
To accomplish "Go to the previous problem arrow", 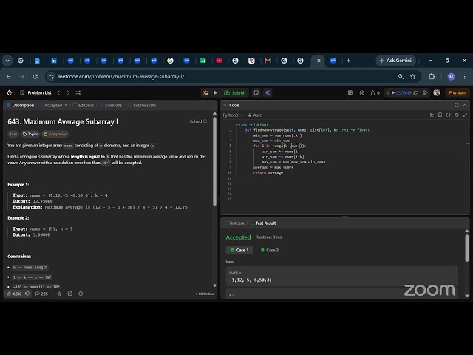I will pos(58,92).
